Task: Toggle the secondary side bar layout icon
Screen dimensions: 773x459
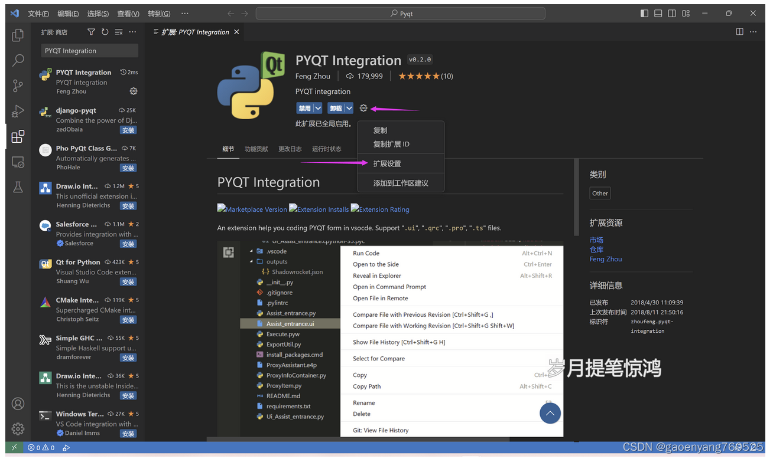Action: click(x=672, y=13)
